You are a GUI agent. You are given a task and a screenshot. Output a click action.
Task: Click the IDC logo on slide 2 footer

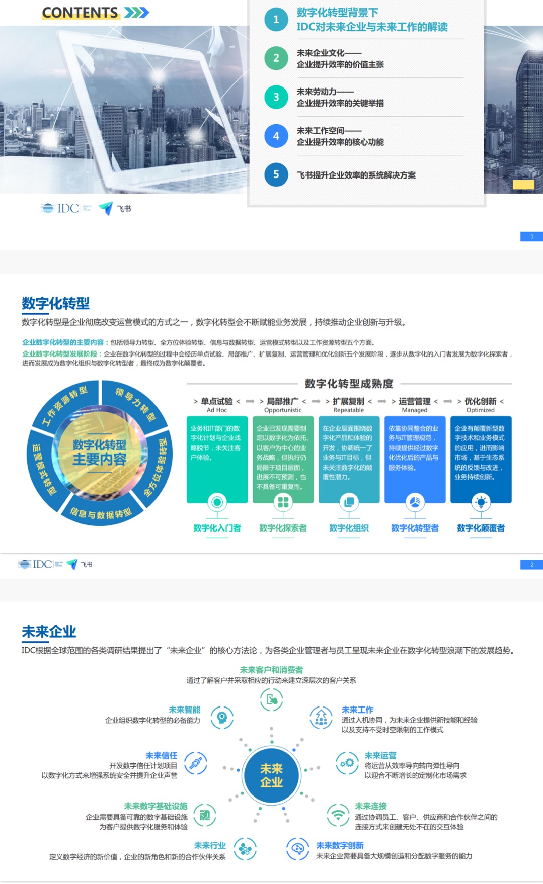(x=41, y=564)
